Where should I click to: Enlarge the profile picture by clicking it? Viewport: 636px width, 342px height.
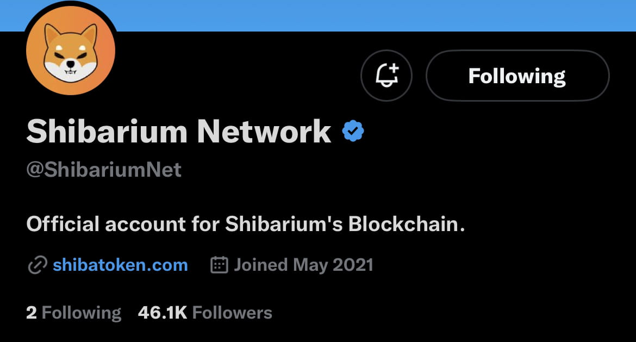pyautogui.click(x=70, y=50)
